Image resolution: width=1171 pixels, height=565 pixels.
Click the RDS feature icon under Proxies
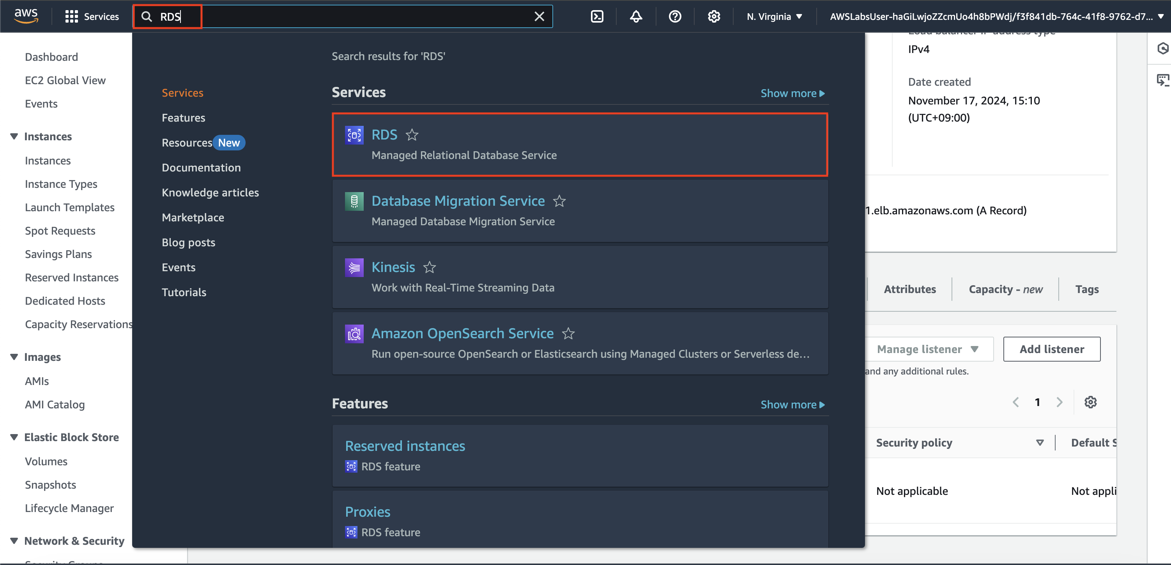point(351,532)
